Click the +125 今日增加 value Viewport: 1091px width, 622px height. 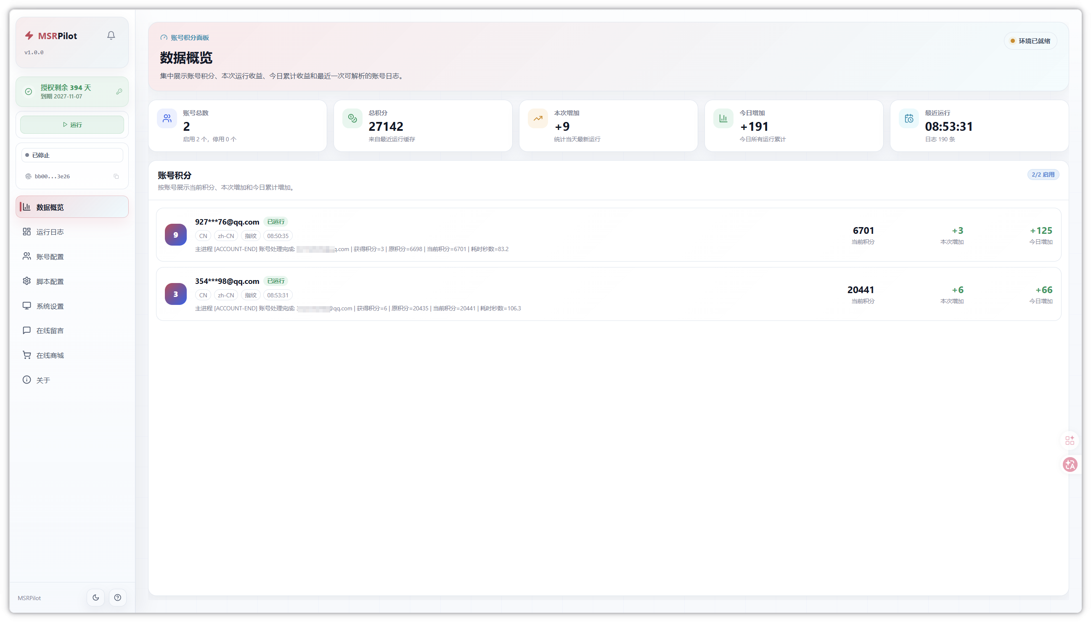click(x=1041, y=231)
